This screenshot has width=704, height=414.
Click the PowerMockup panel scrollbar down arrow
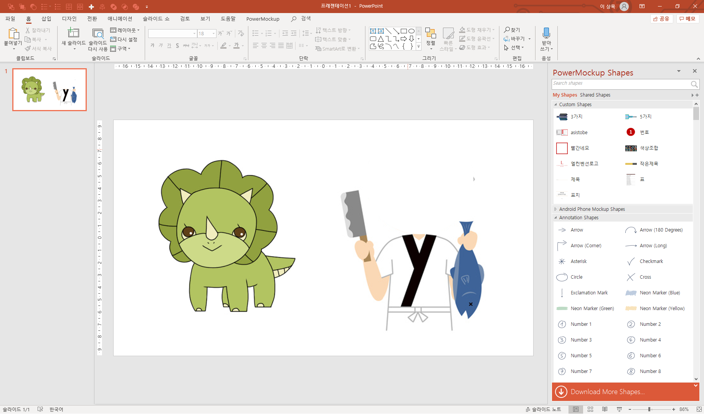[696, 379]
